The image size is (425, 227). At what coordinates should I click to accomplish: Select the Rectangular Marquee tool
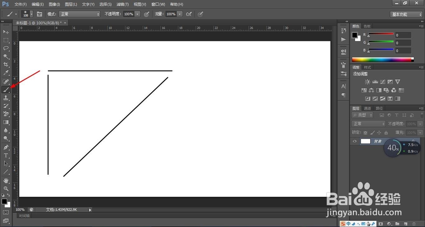click(6, 40)
